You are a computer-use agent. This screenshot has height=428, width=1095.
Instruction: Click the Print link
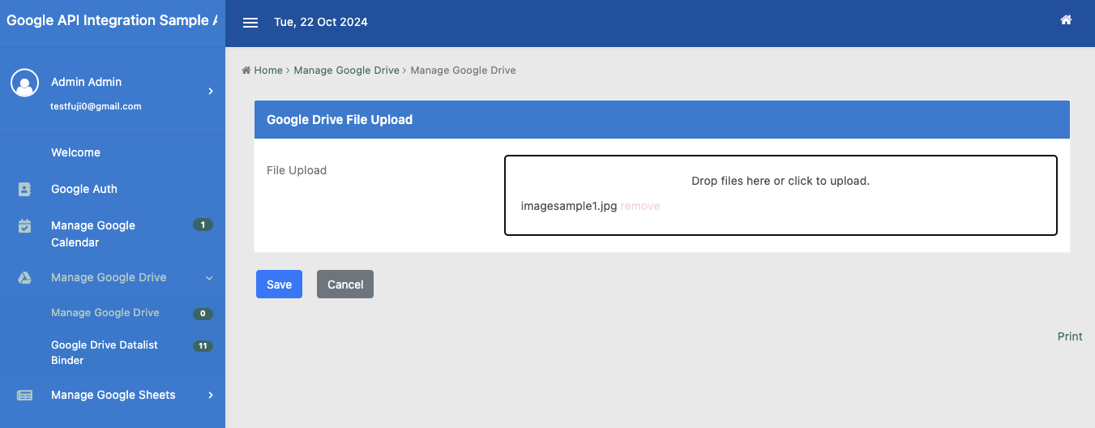tap(1070, 336)
